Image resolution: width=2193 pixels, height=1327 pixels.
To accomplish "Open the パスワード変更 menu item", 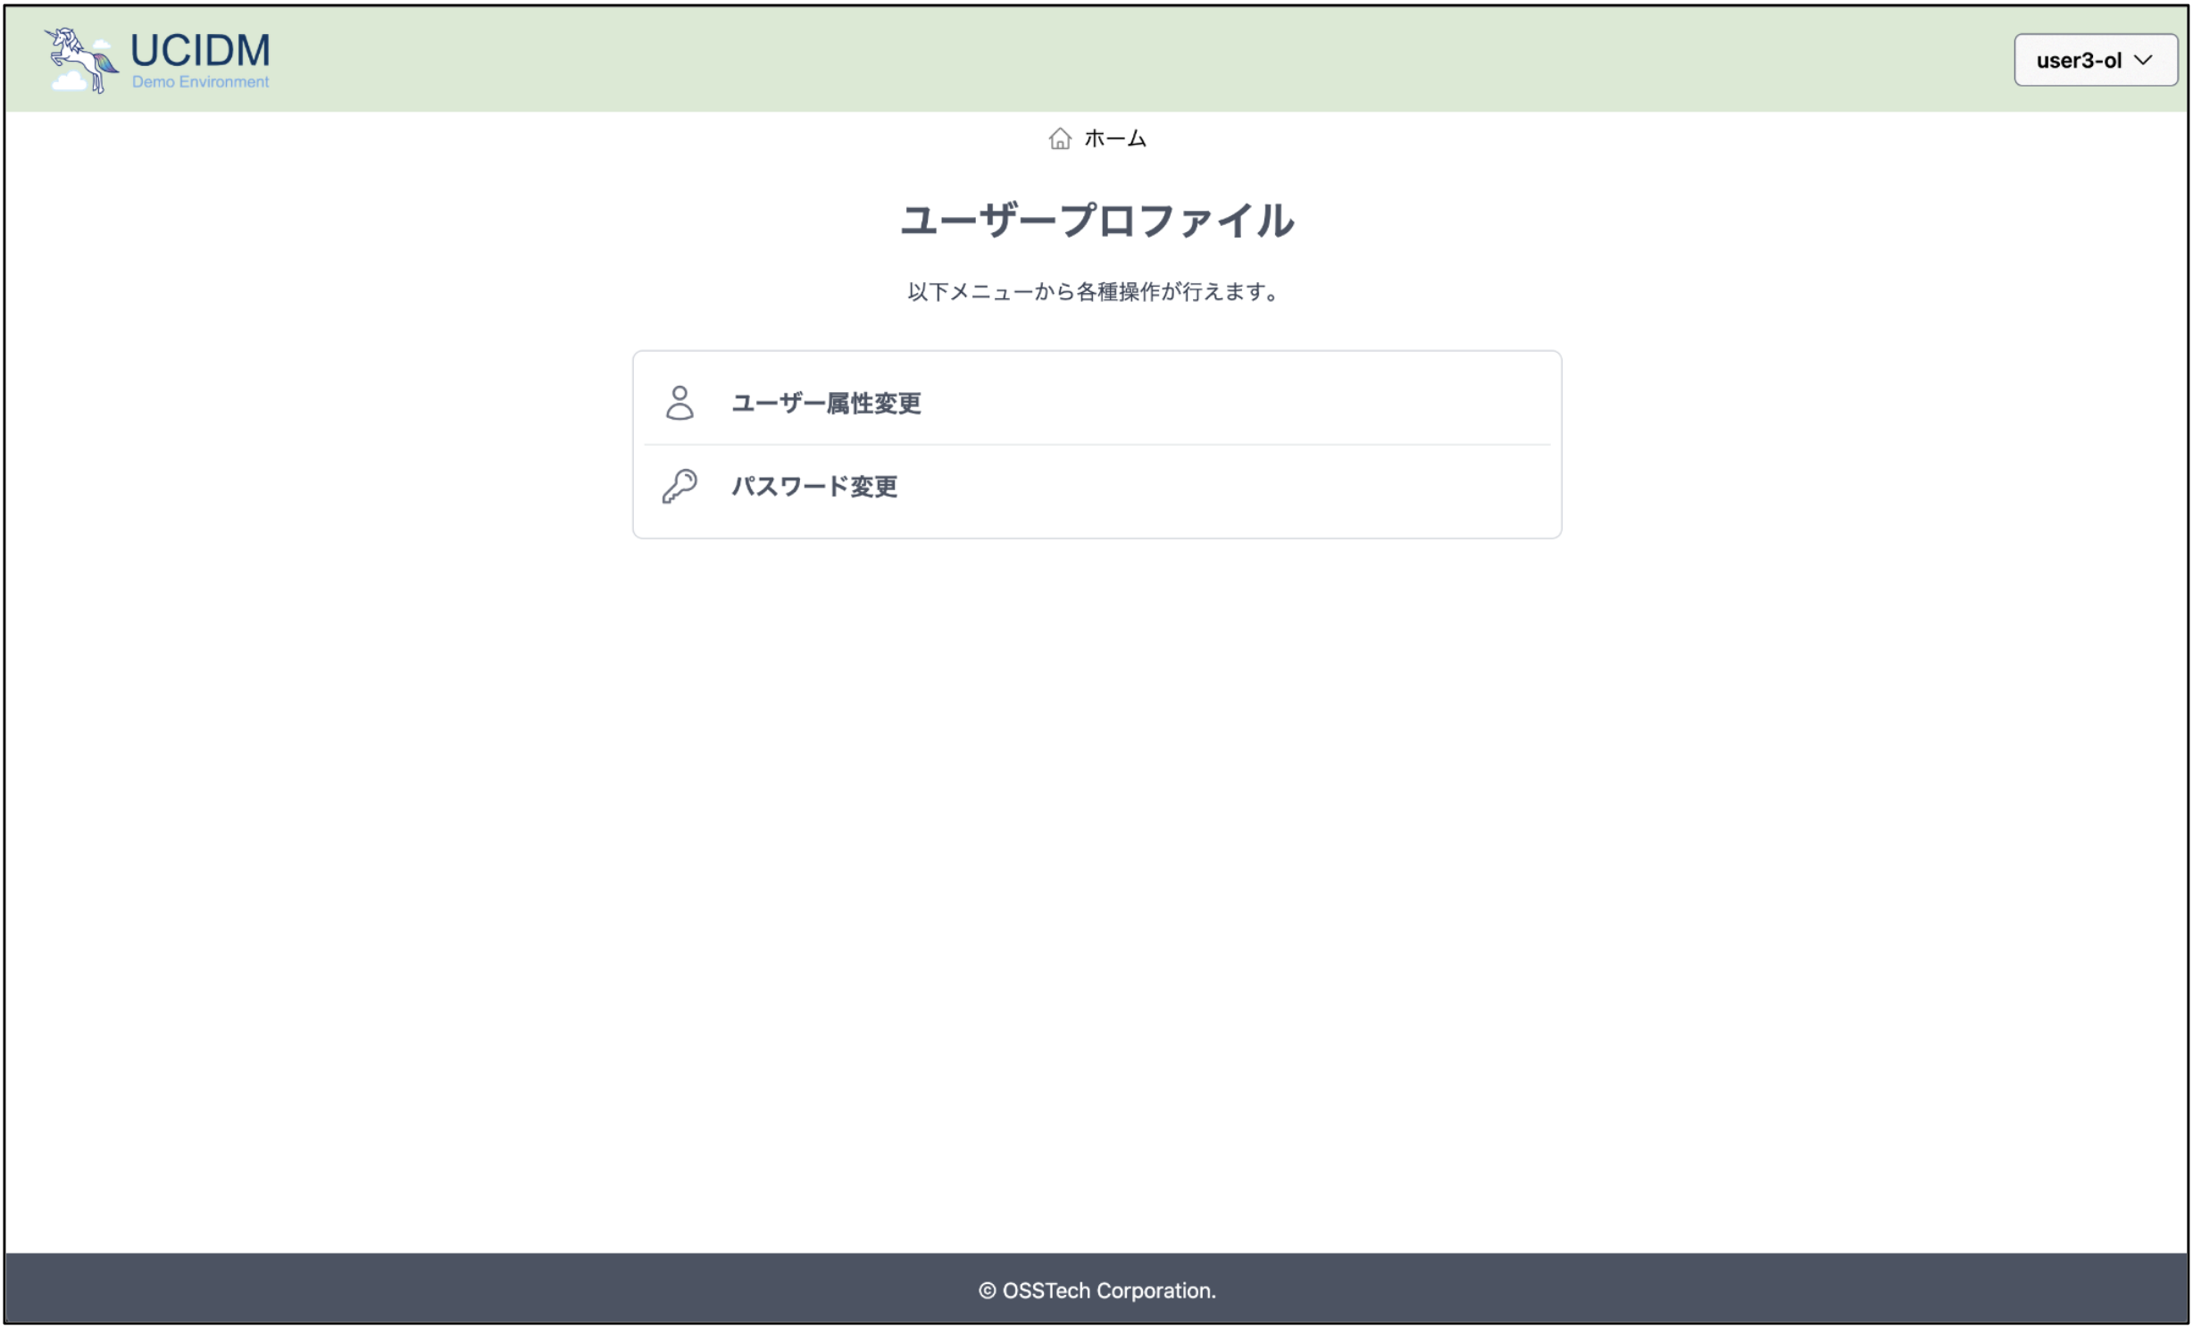I will [x=1096, y=487].
